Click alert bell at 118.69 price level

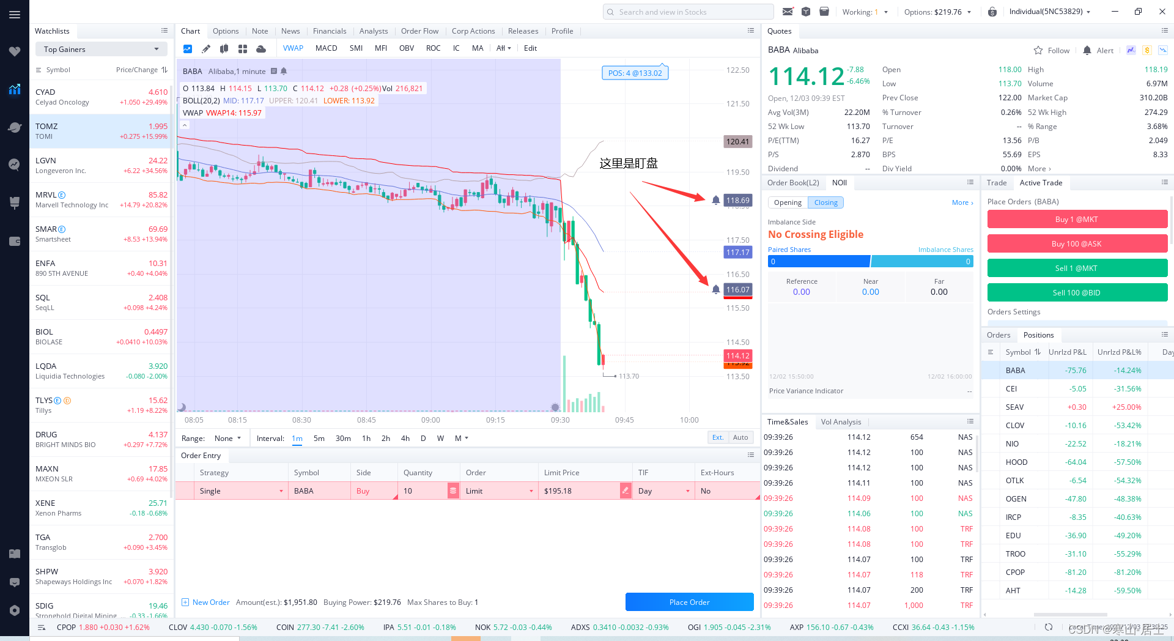pos(716,200)
